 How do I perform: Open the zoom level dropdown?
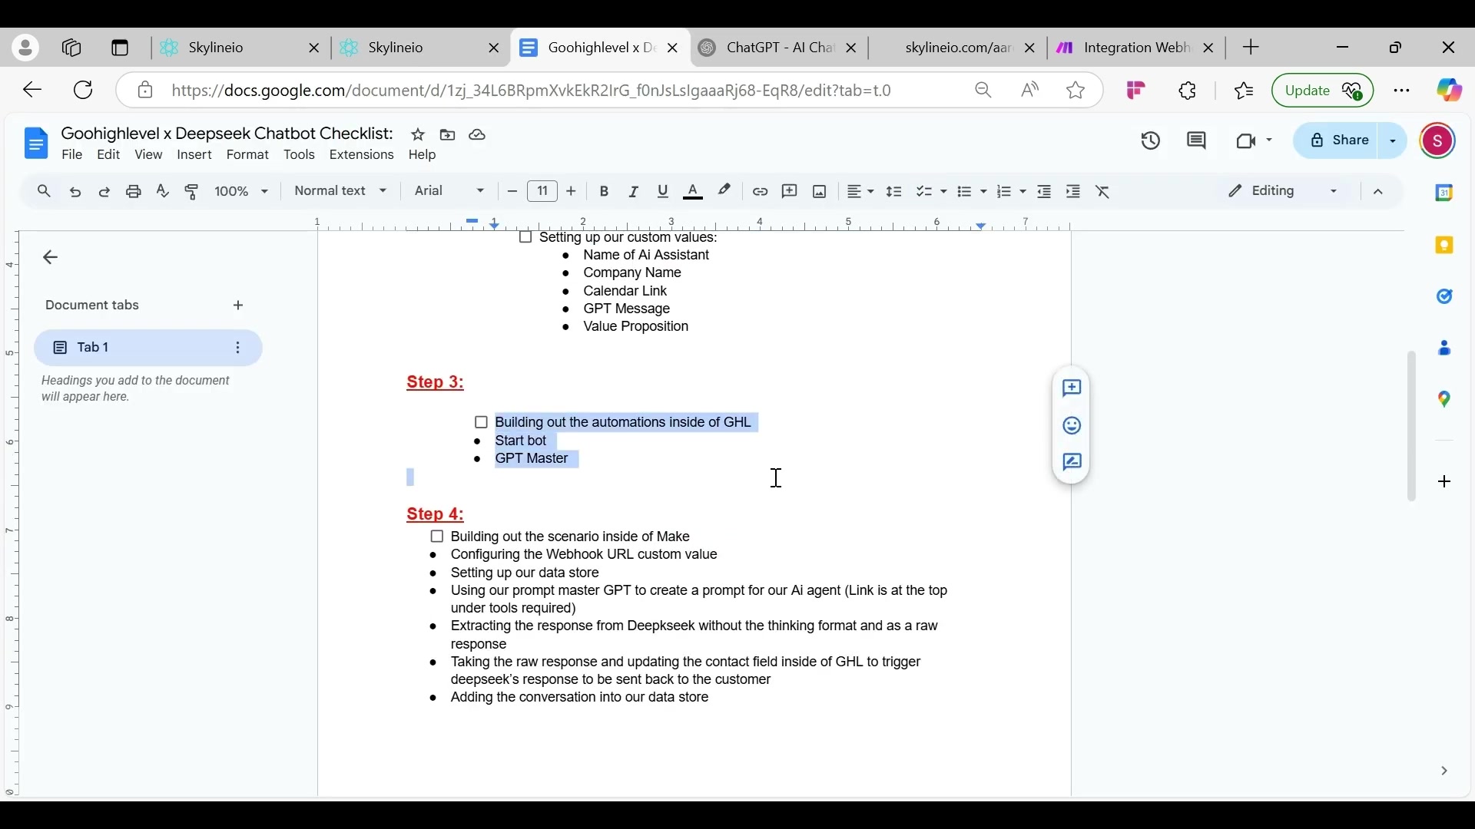coord(242,192)
